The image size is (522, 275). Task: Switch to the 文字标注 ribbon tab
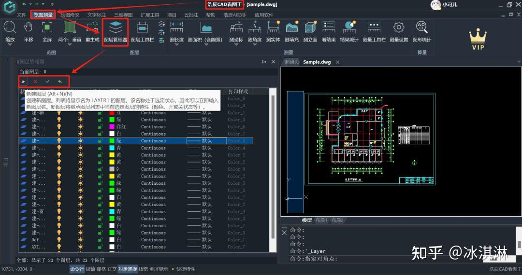point(97,15)
